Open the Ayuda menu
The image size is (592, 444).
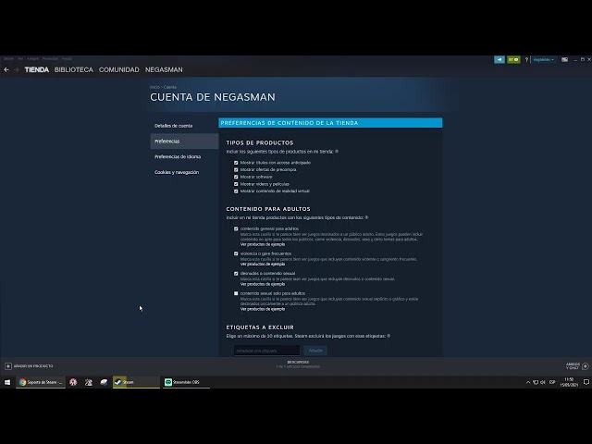67,59
